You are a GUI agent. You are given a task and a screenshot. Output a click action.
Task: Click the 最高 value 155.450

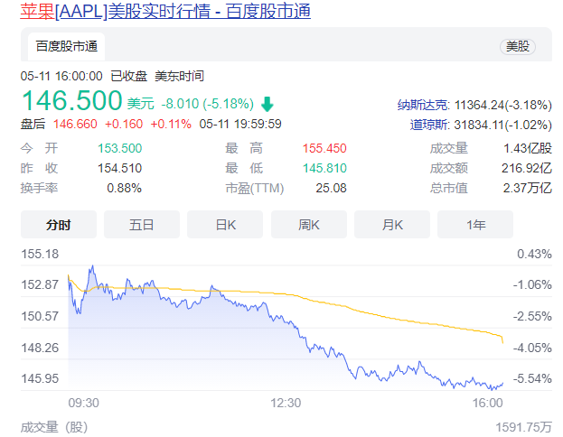pos(324,148)
